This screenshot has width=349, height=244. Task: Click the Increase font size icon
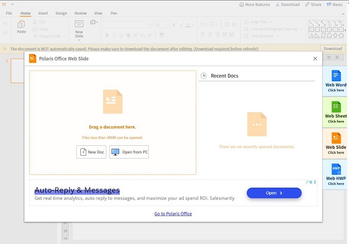coord(174,24)
